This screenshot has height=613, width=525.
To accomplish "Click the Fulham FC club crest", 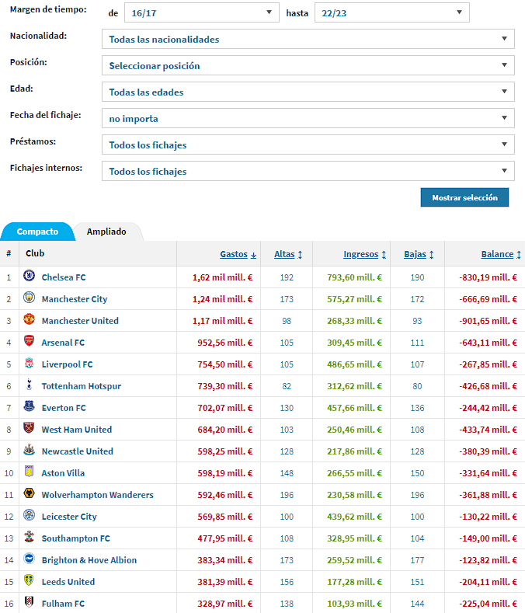I will coord(29,602).
